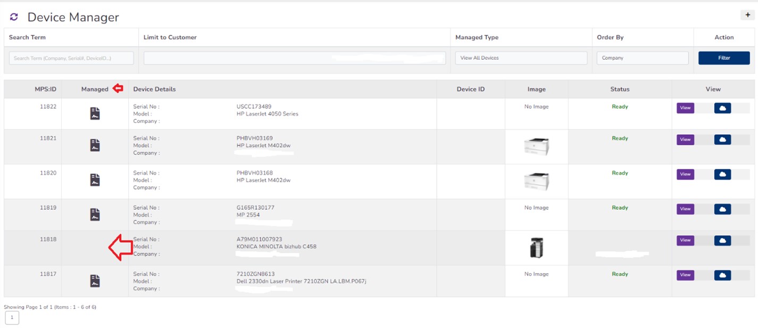Open the Managed Type dropdown
The width and height of the screenshot is (758, 328).
coord(521,58)
